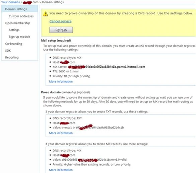
Task: Select Co-branding in left navigation
Action: (x=14, y=44)
